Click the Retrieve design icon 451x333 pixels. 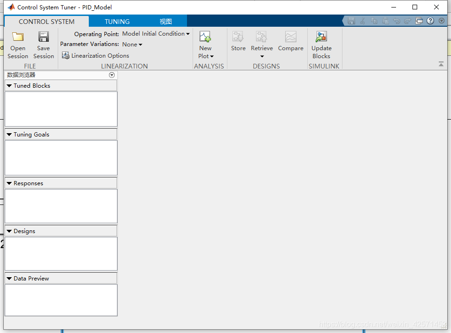pyautogui.click(x=262, y=37)
